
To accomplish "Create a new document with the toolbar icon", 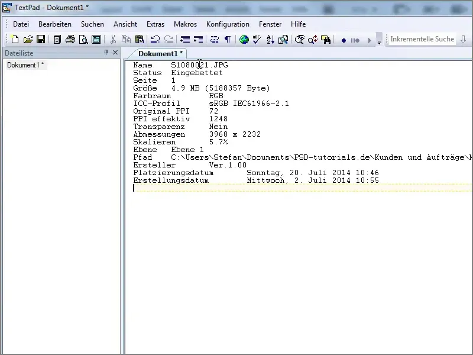I will (15, 40).
